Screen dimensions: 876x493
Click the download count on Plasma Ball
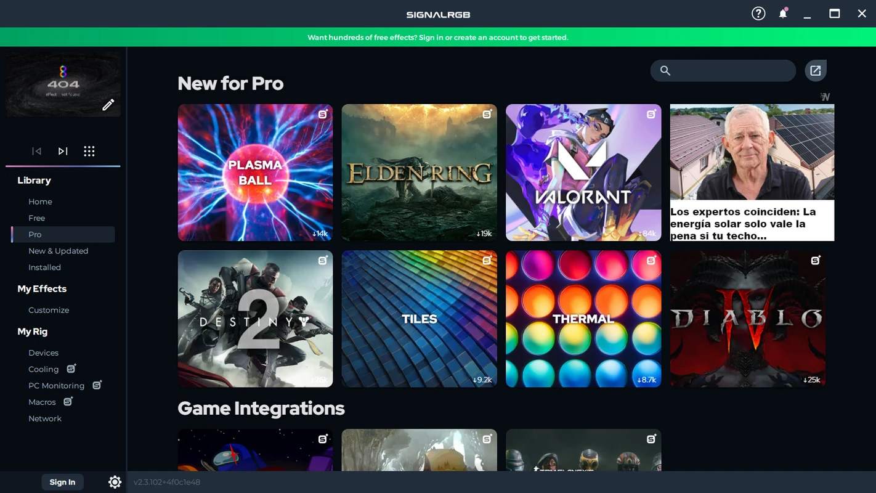click(x=320, y=234)
